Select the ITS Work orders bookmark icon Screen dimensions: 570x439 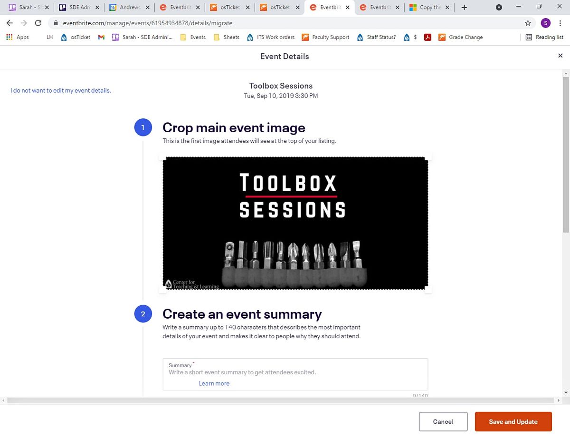pyautogui.click(x=251, y=37)
